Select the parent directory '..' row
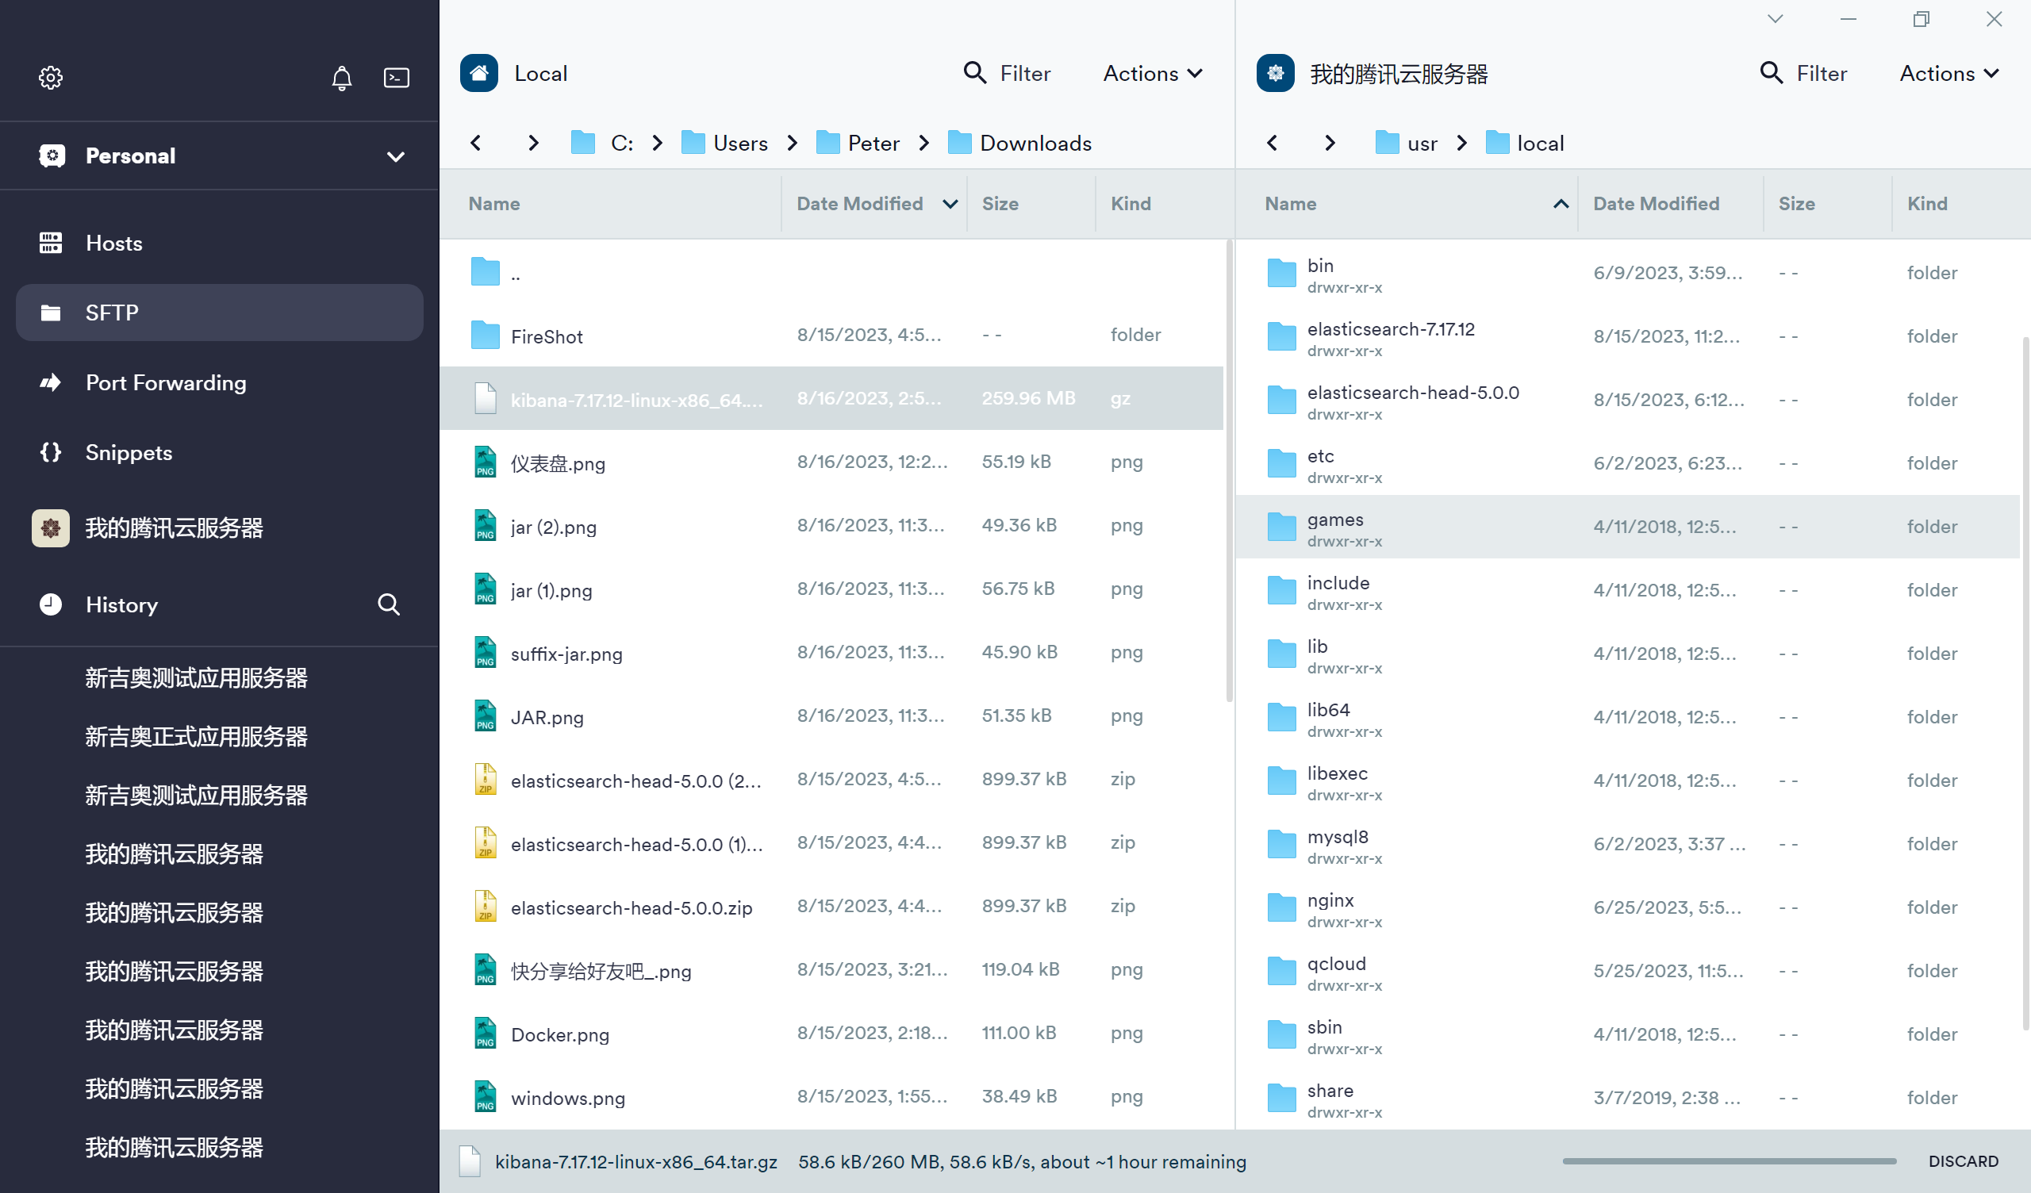 (831, 271)
